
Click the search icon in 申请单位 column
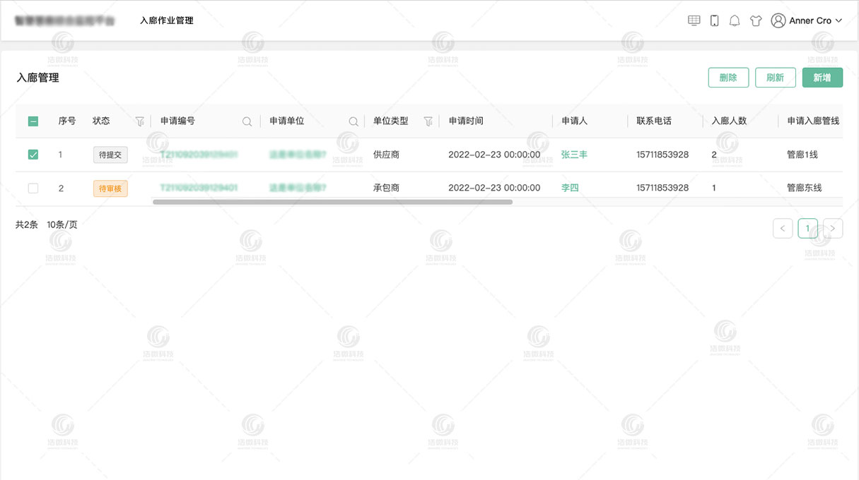tap(353, 121)
